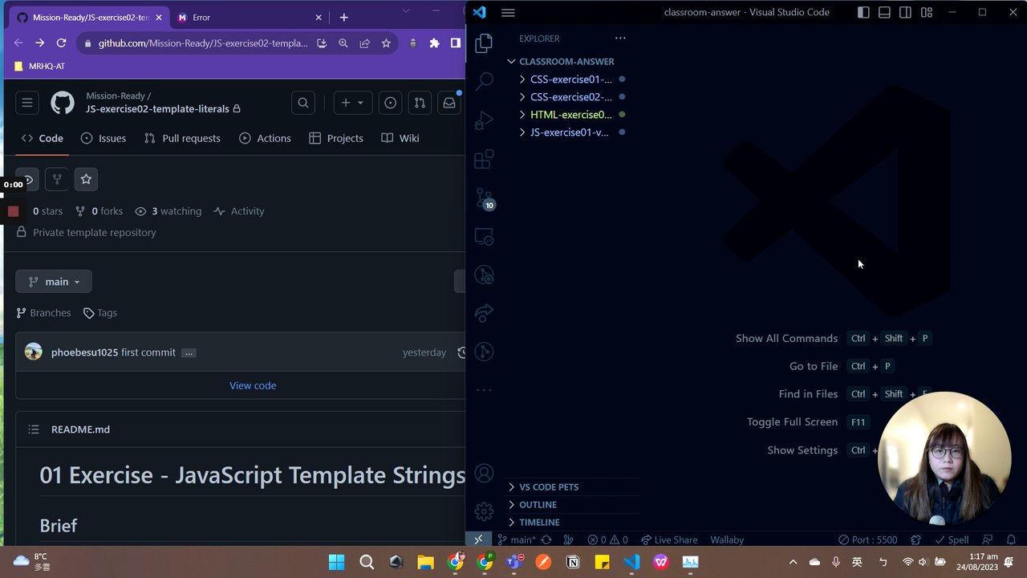Open Run and Debug in VS Code
The height and width of the screenshot is (578, 1027).
(x=484, y=120)
